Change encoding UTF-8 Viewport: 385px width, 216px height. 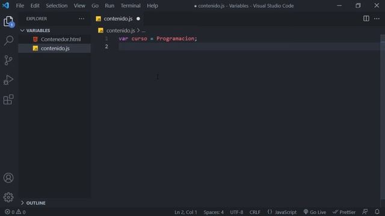click(236, 212)
